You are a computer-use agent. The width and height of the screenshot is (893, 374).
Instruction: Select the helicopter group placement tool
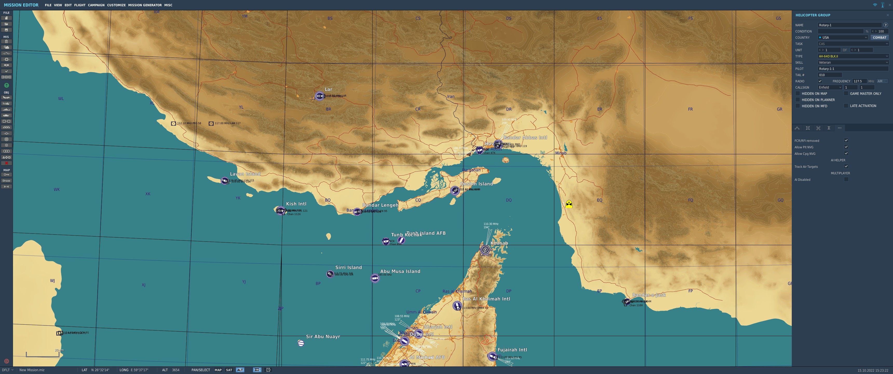6,104
